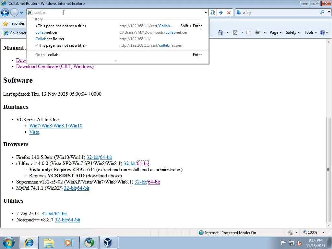Click the Forward navigation button

click(x=14, y=13)
